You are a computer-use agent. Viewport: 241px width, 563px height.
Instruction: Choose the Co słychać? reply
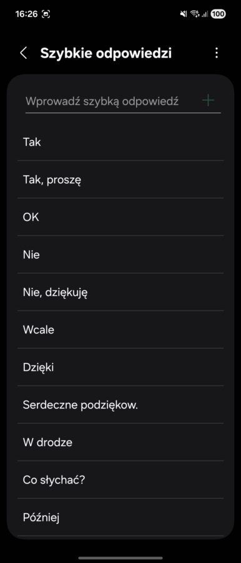(x=120, y=480)
